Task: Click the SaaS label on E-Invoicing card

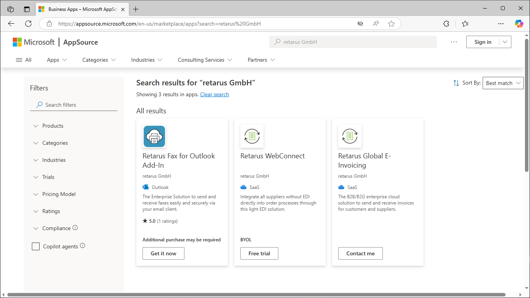Action: tap(352, 187)
